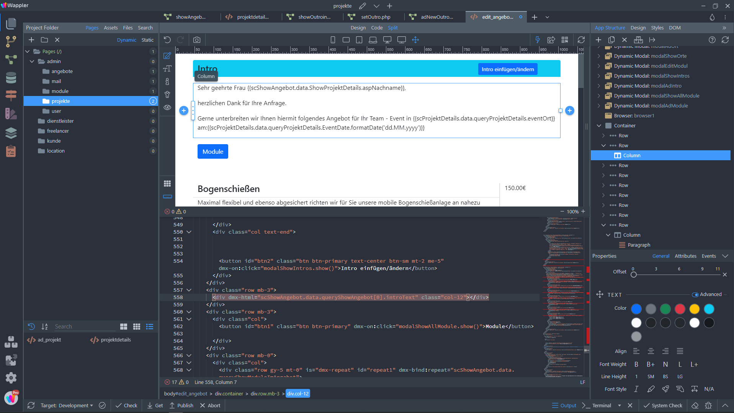The width and height of the screenshot is (734, 413).
Task: Click the Publish button in bottom bar
Action: tap(181, 405)
